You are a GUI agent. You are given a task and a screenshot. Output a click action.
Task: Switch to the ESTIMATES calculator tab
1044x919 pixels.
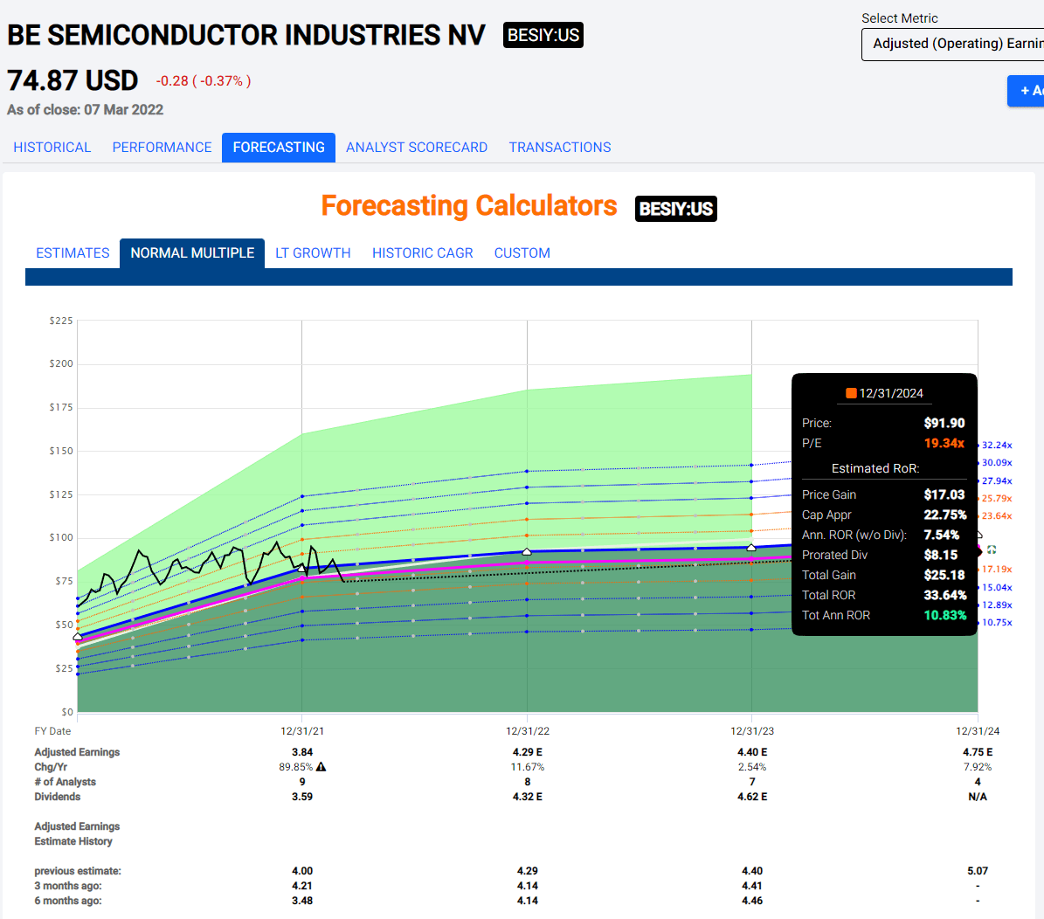point(73,253)
